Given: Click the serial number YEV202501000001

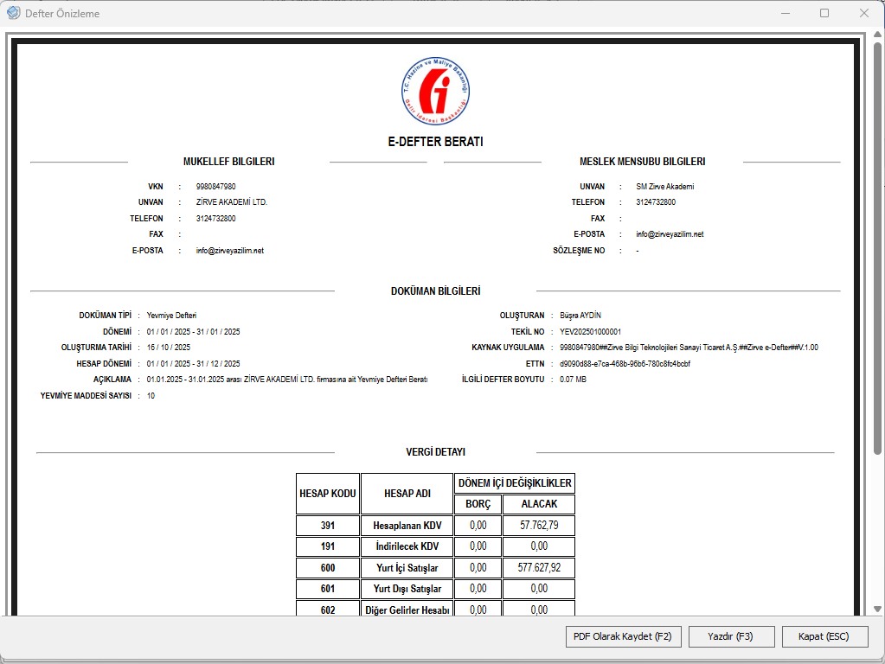Looking at the screenshot, I should click(x=590, y=332).
